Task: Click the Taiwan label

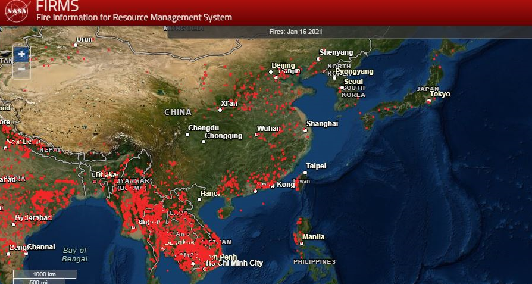Action: pos(302,181)
